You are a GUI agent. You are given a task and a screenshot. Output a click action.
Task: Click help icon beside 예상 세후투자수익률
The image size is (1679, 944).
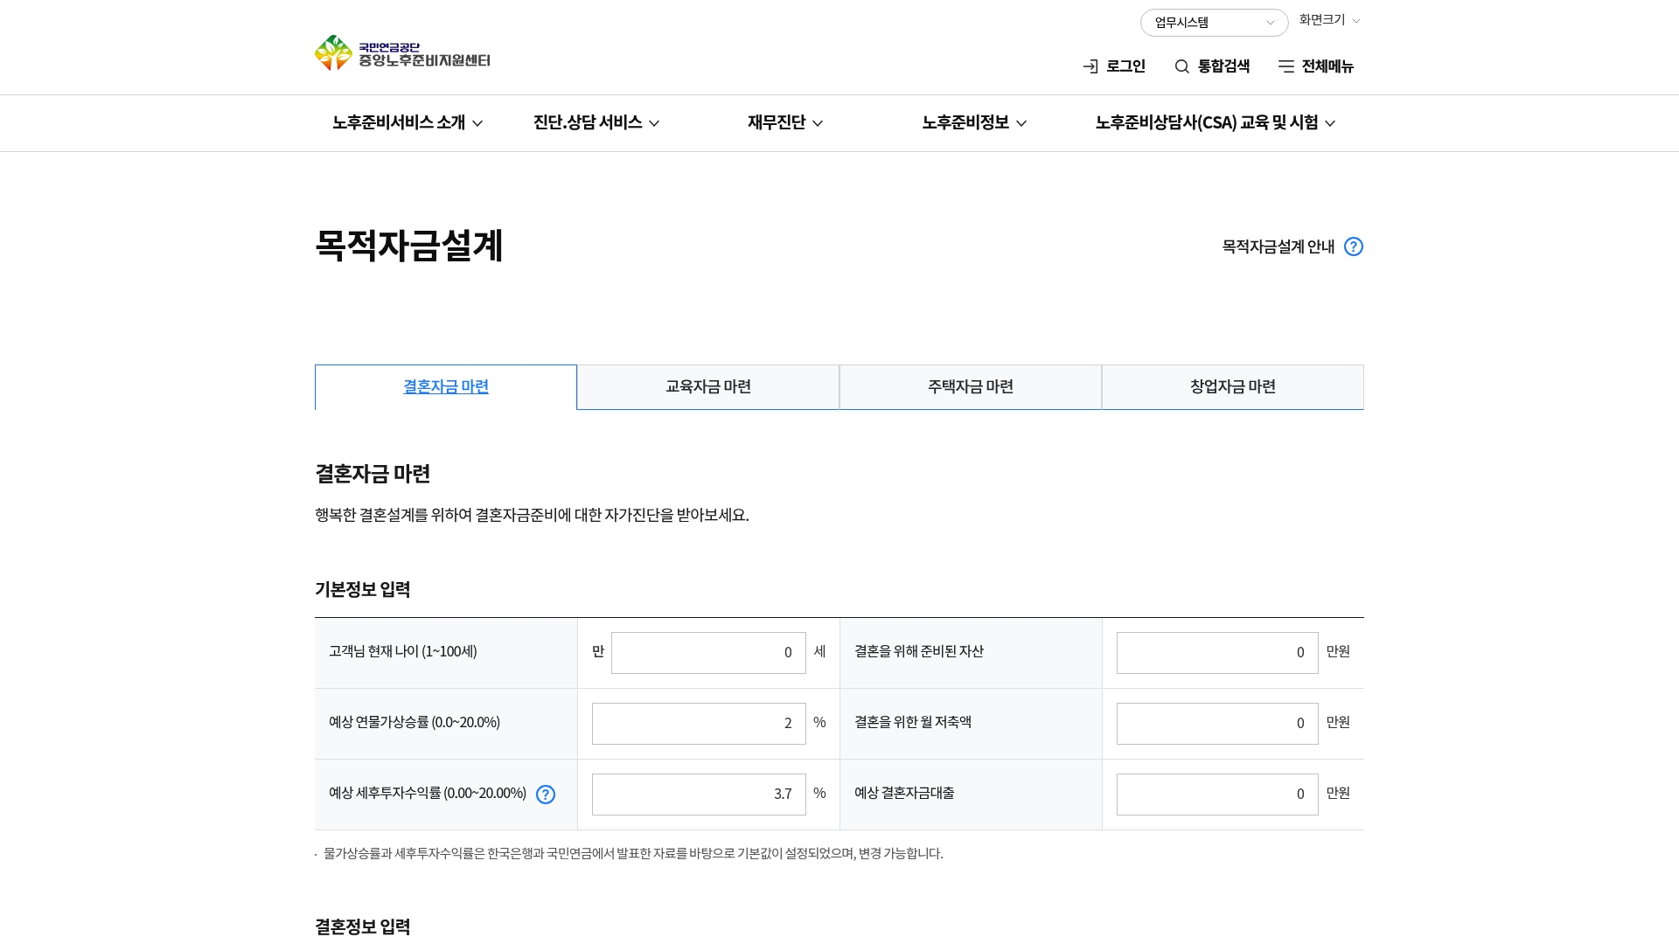[545, 795]
